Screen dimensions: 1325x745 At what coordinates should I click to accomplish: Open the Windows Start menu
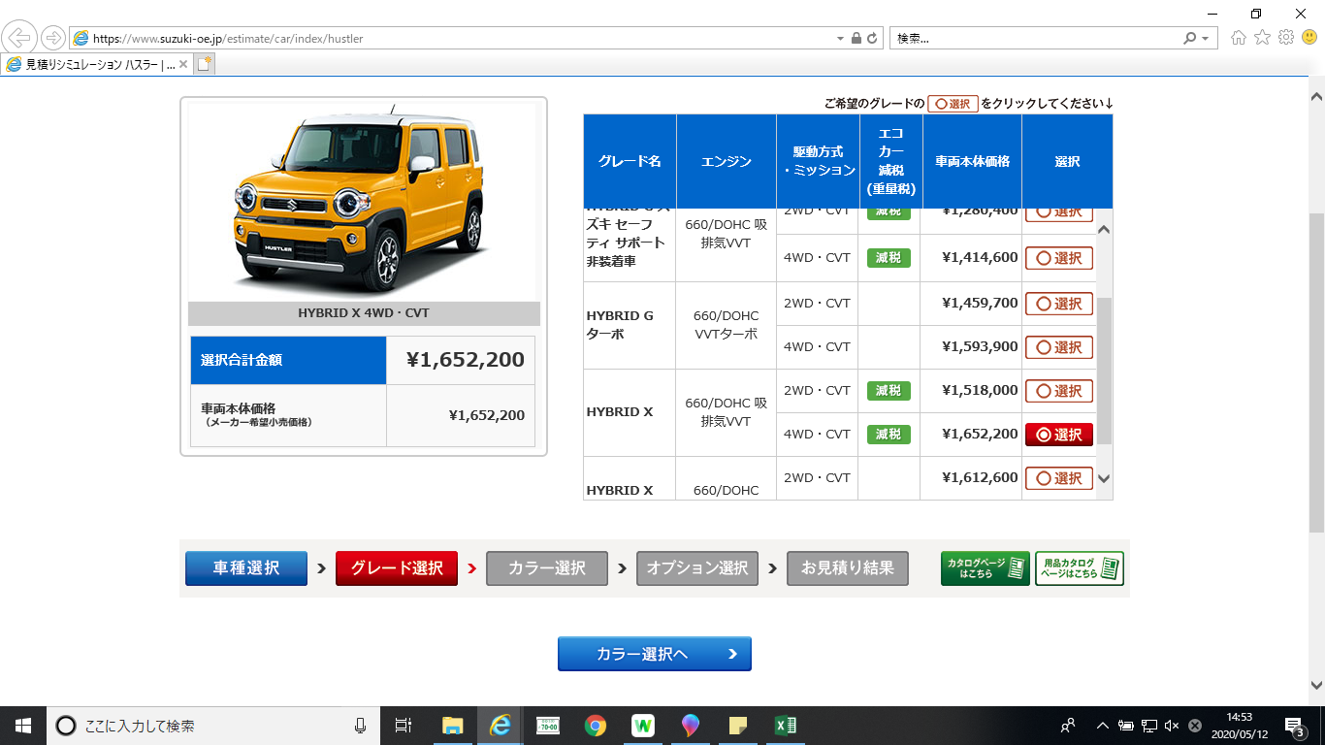coord(23,726)
